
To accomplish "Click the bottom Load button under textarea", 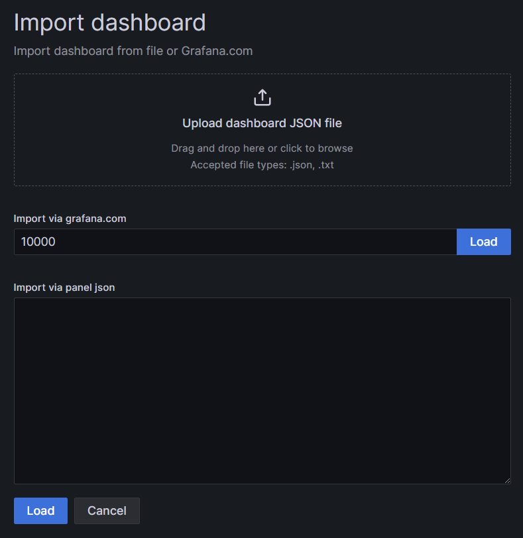I will click(40, 511).
